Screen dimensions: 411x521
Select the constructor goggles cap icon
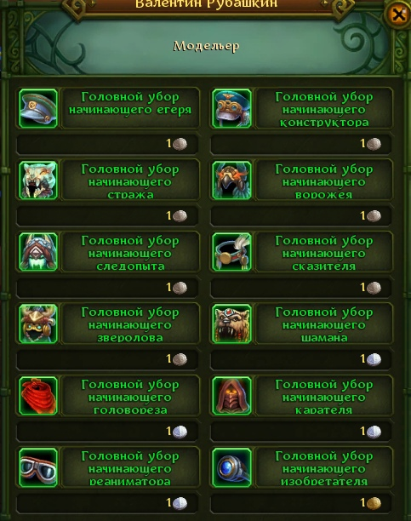[231, 108]
